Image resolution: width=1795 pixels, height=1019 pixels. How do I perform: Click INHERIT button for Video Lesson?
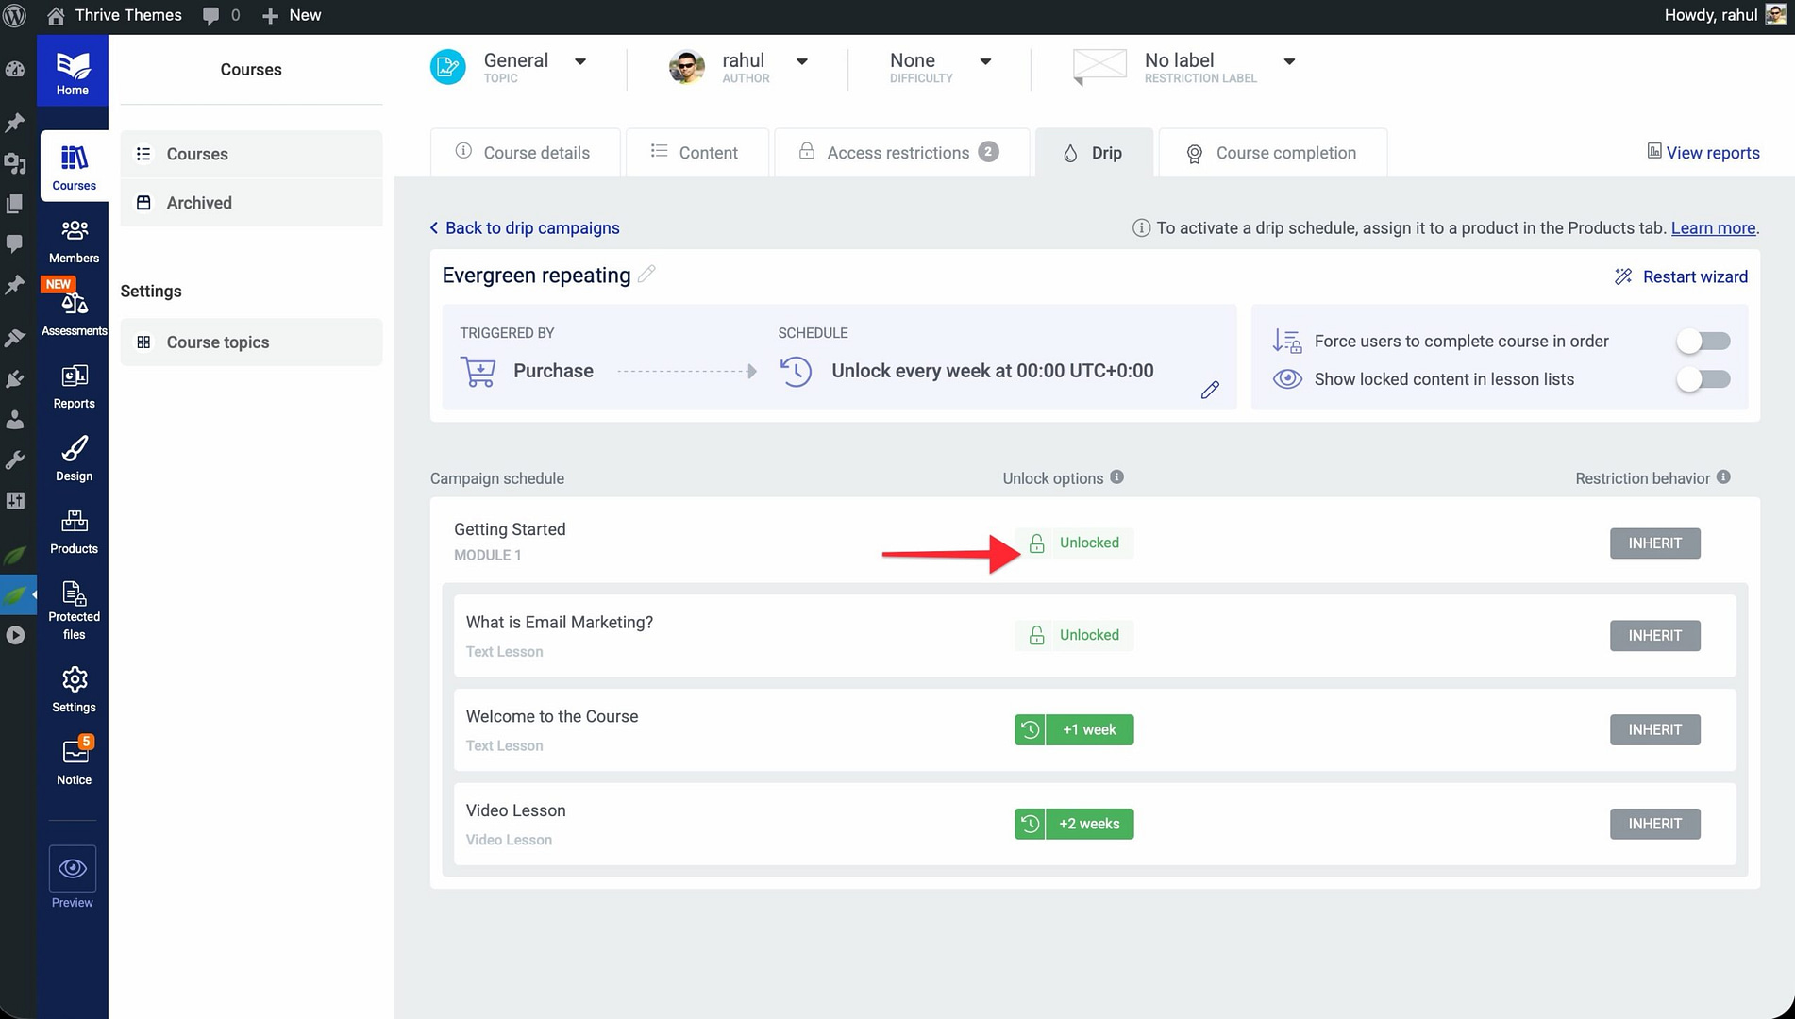1654,824
